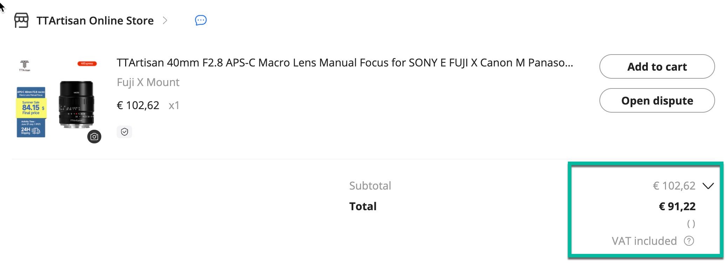The image size is (727, 263).
Task: Click TTArtisan logo on product thumbnail
Action: (x=25, y=65)
